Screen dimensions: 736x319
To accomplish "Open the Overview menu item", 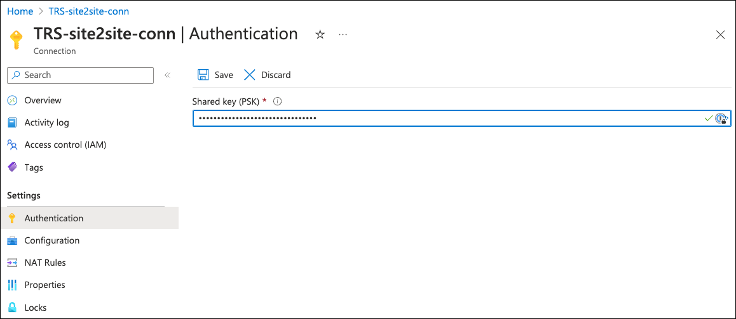I will pyautogui.click(x=43, y=100).
